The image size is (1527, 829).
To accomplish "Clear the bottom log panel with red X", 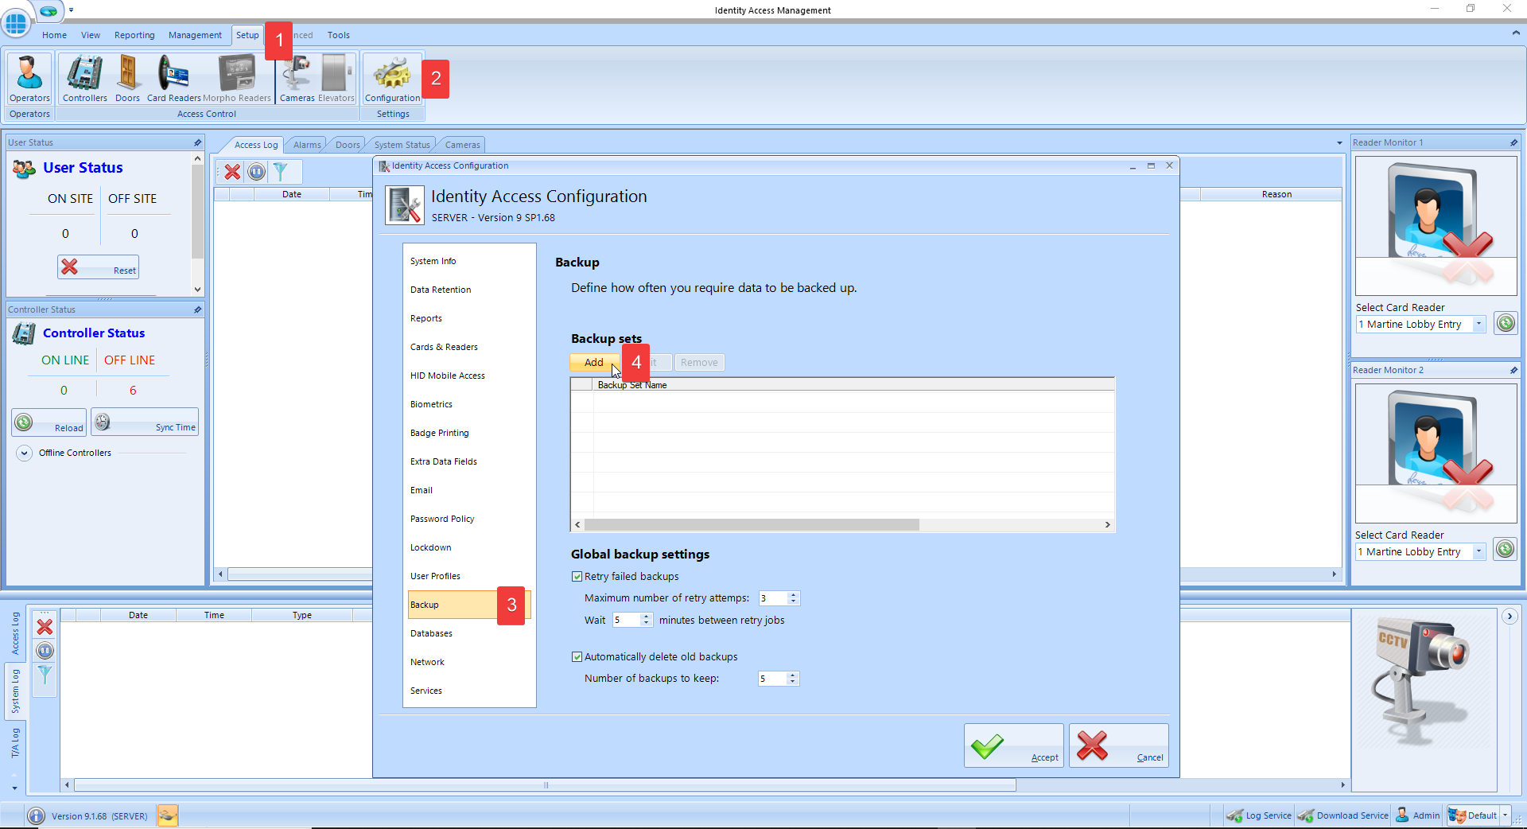I will (x=45, y=627).
